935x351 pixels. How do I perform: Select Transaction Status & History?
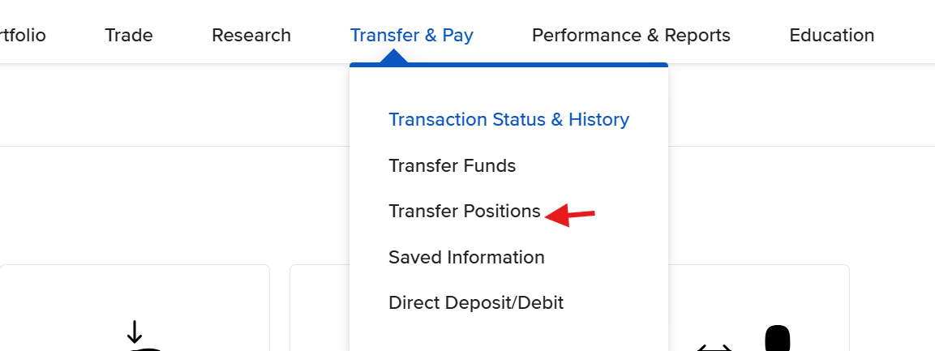[508, 120]
